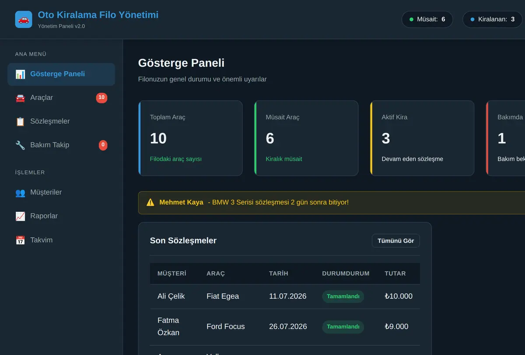Click the warning triangle icon in alert
The image size is (525, 355).
tap(150, 202)
